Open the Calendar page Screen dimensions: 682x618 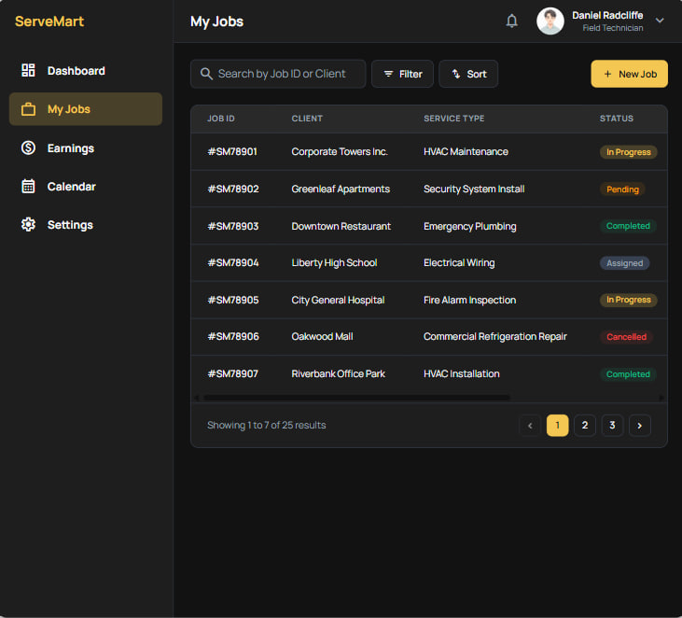click(x=86, y=187)
